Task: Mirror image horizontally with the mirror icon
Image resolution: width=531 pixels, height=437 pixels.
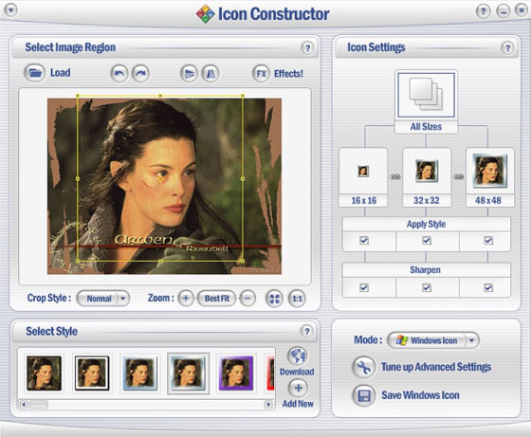Action: 211,73
